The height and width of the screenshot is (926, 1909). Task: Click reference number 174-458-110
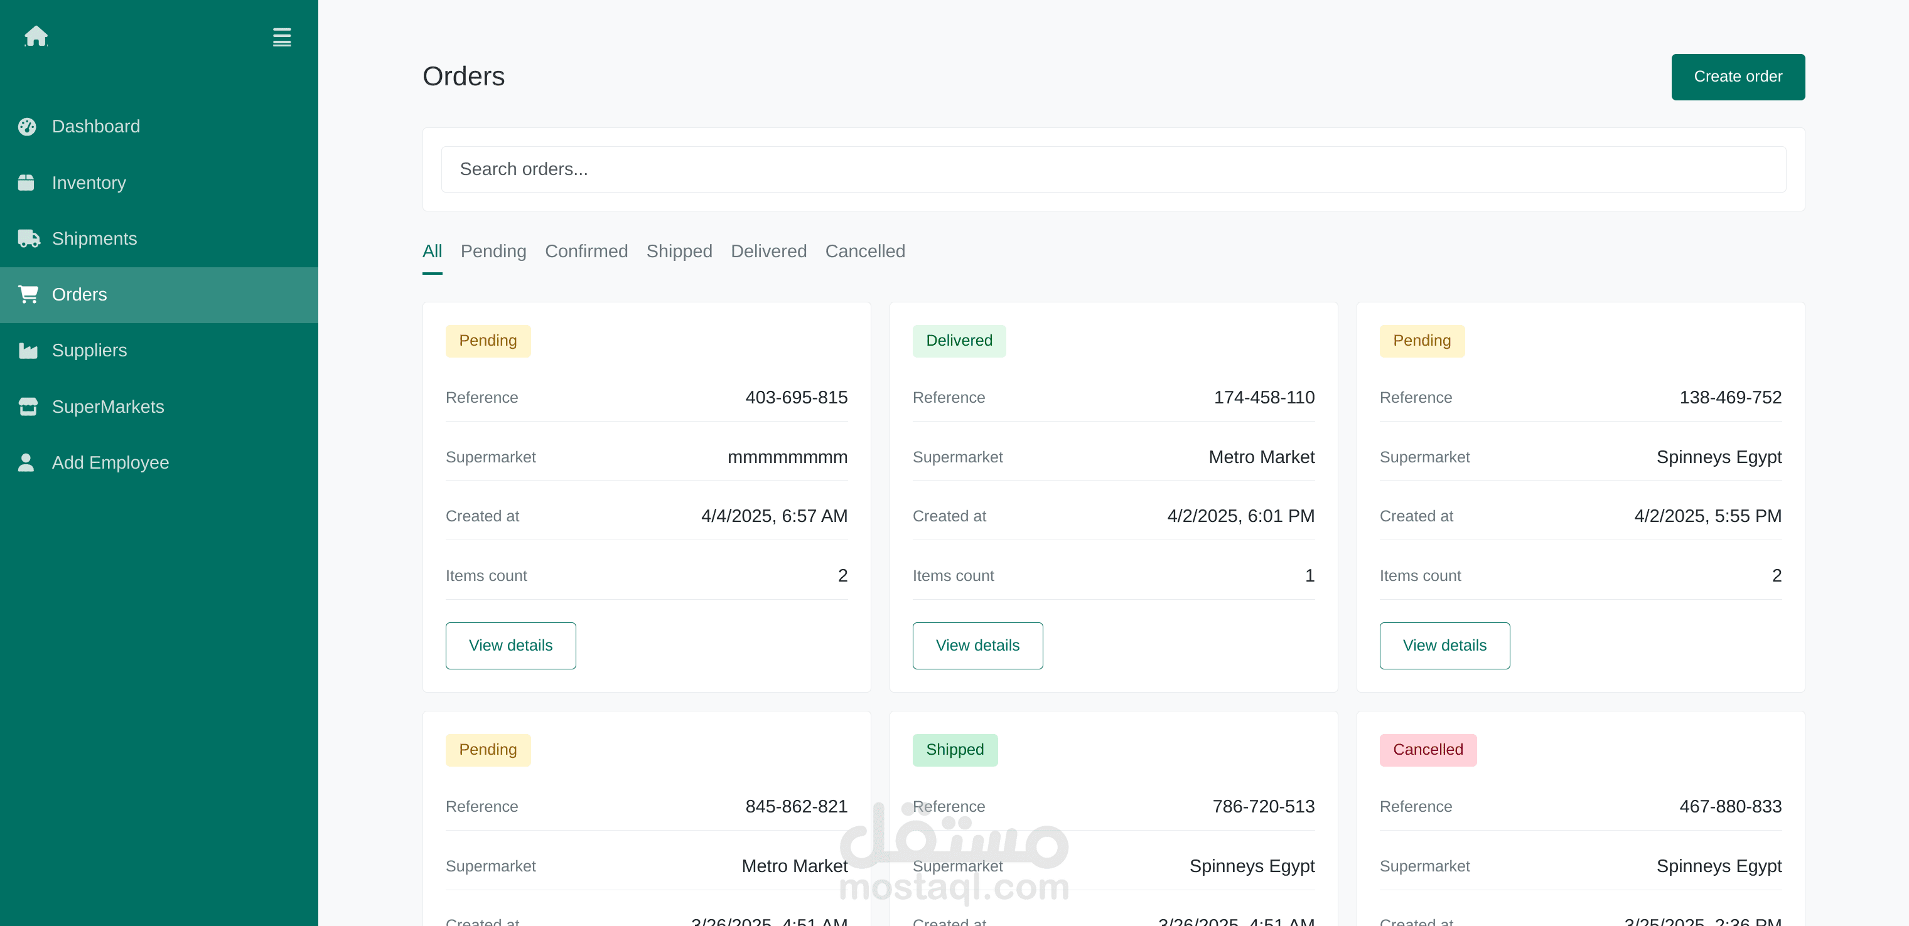coord(1264,397)
